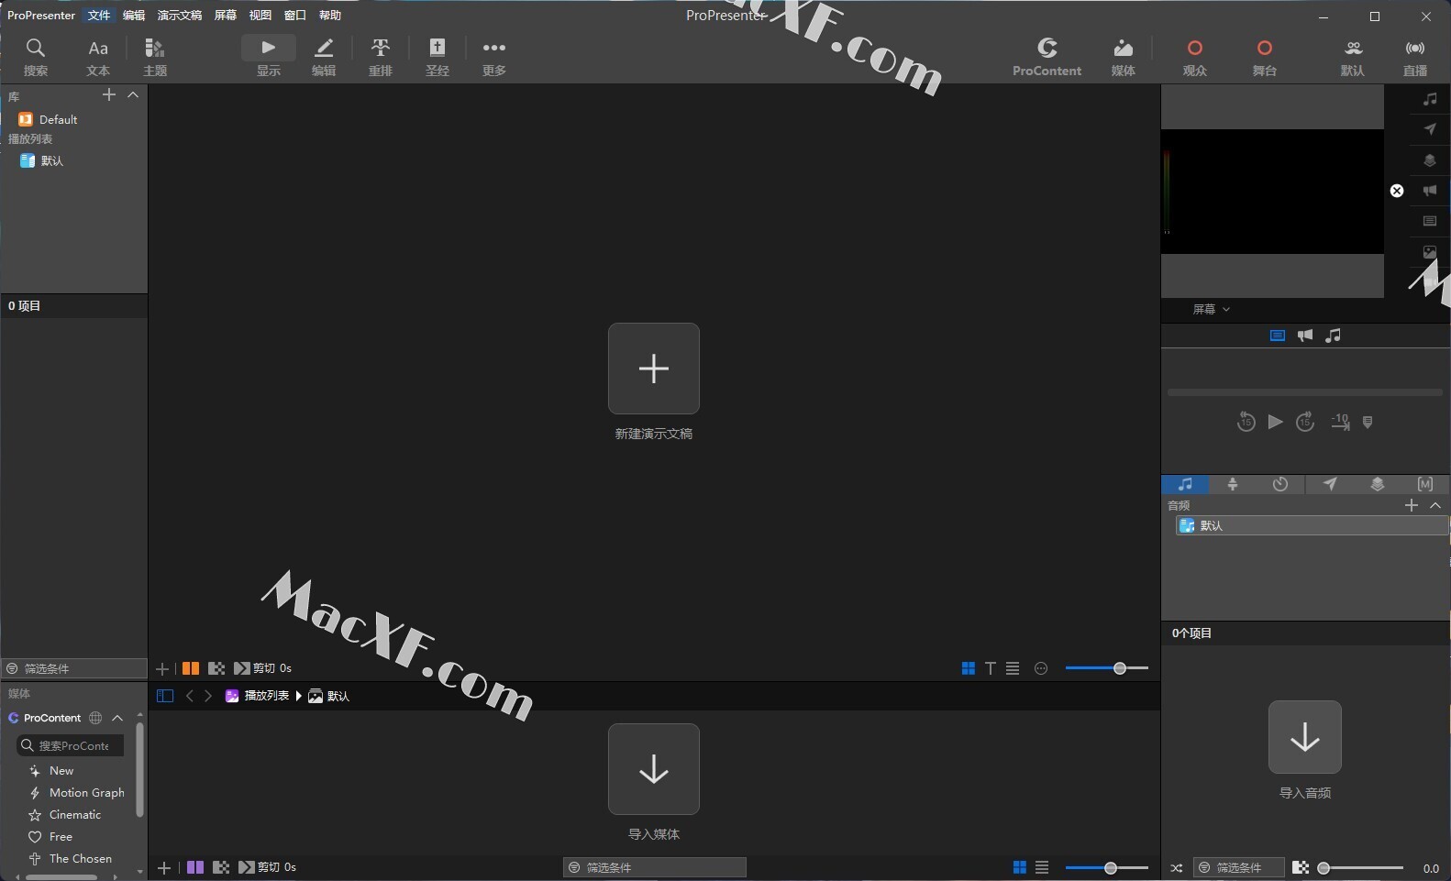Image resolution: width=1451 pixels, height=881 pixels.
Task: Skip forward 15 seconds
Action: 1305,422
